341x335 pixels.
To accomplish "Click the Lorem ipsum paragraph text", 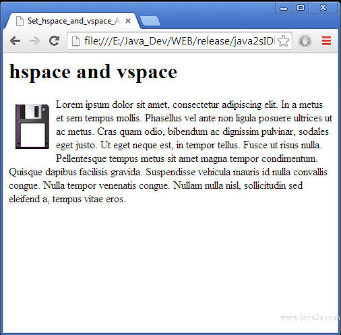I will pyautogui.click(x=170, y=152).
